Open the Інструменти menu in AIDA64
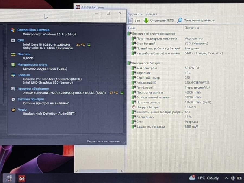Image resolution: width=244 pixels, height=183 pixels. [x=134, y=14]
